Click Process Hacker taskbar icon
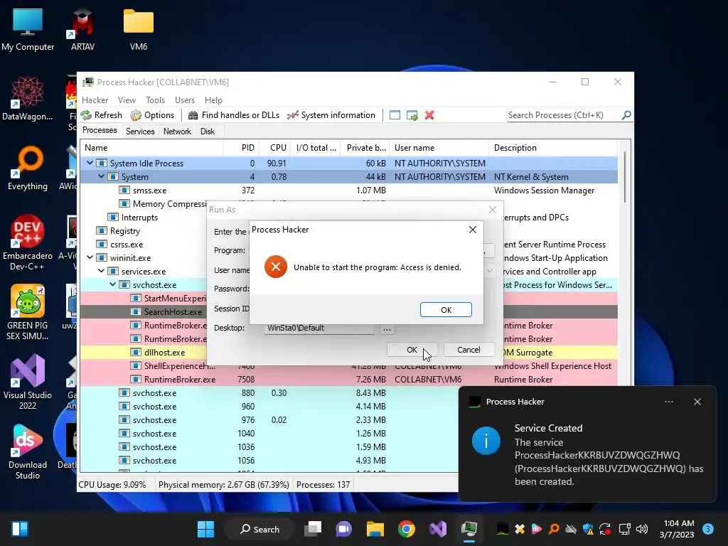Viewport: 728px width, 546px height. click(x=469, y=529)
